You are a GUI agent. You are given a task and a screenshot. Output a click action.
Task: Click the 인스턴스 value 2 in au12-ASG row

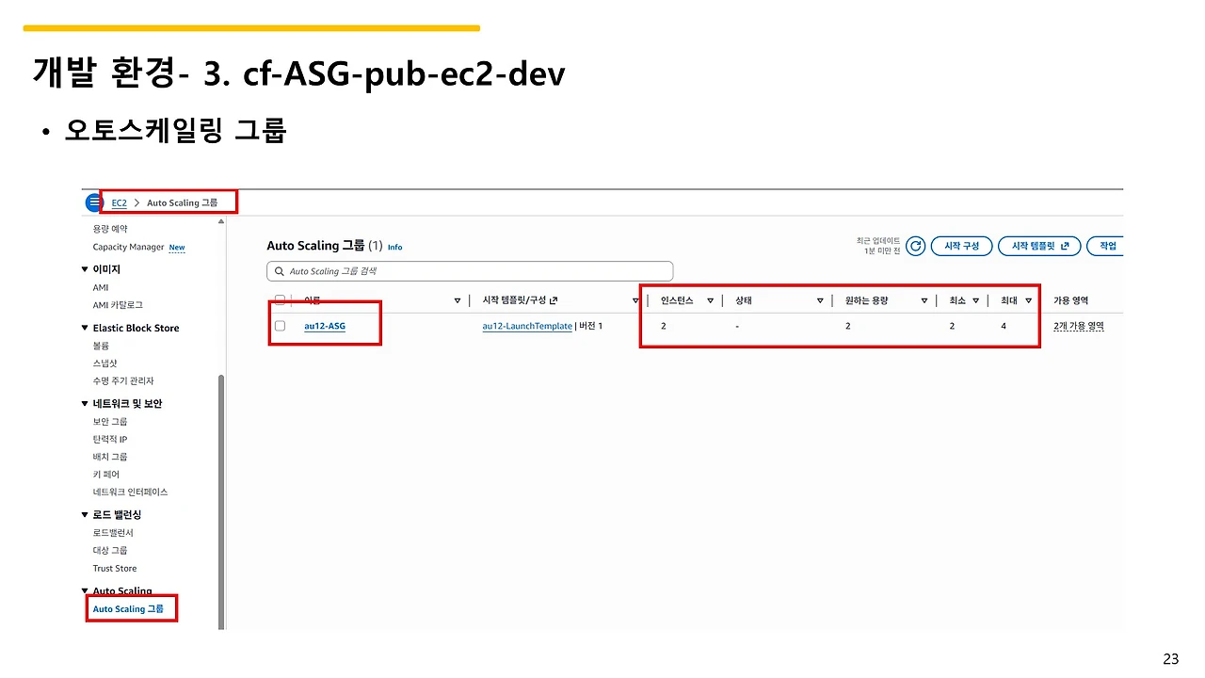pyautogui.click(x=664, y=326)
